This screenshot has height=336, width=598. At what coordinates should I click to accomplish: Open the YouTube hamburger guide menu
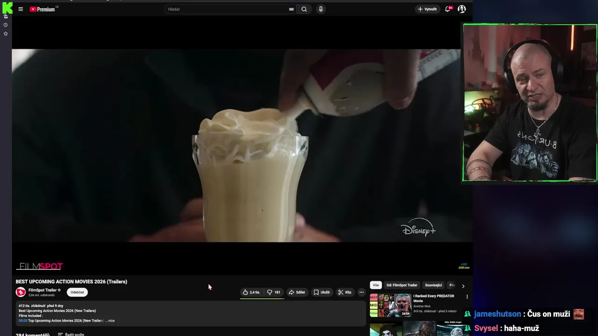coord(21,9)
